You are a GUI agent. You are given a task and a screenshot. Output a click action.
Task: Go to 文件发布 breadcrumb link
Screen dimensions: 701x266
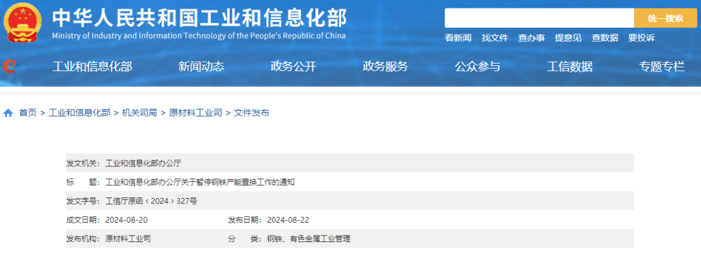pyautogui.click(x=251, y=113)
